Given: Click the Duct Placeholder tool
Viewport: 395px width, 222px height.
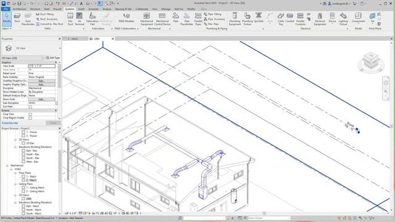Looking at the screenshot, I should click(x=28, y=19).
